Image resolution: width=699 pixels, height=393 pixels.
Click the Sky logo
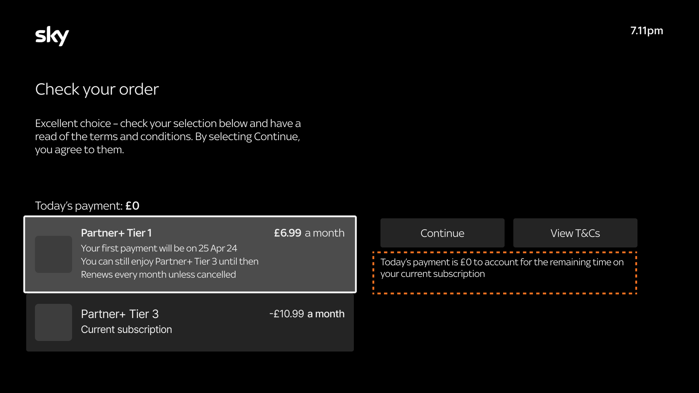[x=52, y=36]
